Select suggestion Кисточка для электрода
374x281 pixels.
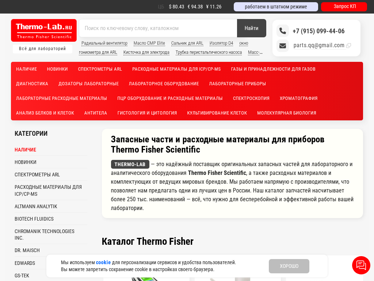pos(146,52)
